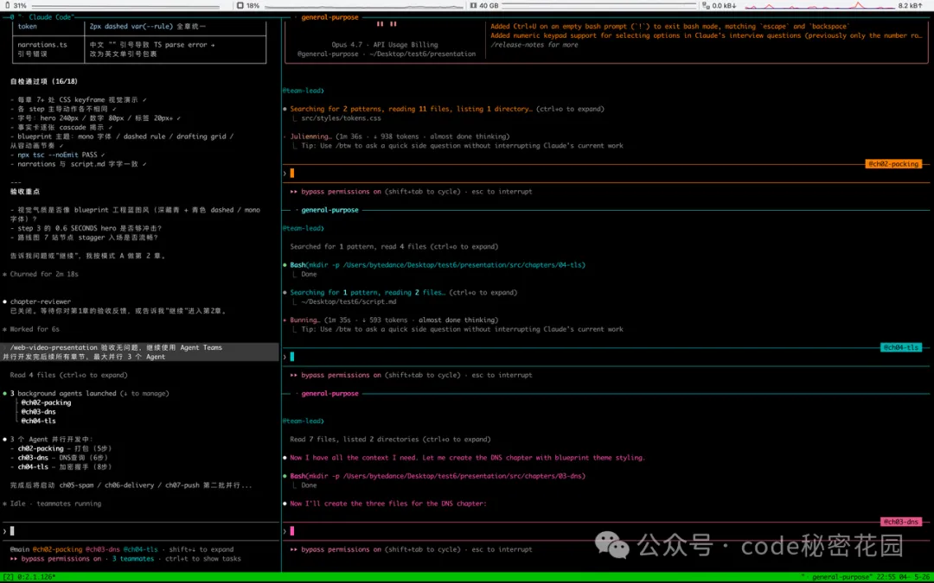Click the CPU usage icon showing 18%
The image size is (934, 583).
pos(240,5)
